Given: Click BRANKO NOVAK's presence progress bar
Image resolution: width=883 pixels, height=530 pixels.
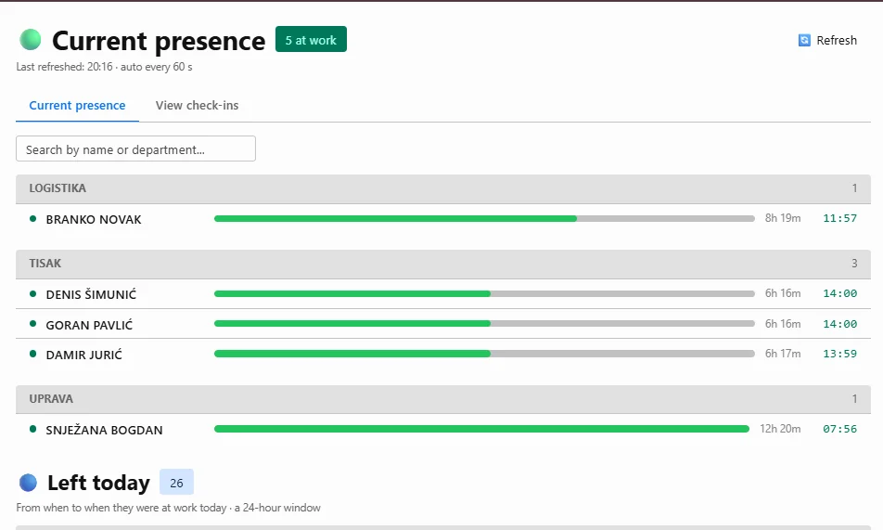Looking at the screenshot, I should (484, 219).
